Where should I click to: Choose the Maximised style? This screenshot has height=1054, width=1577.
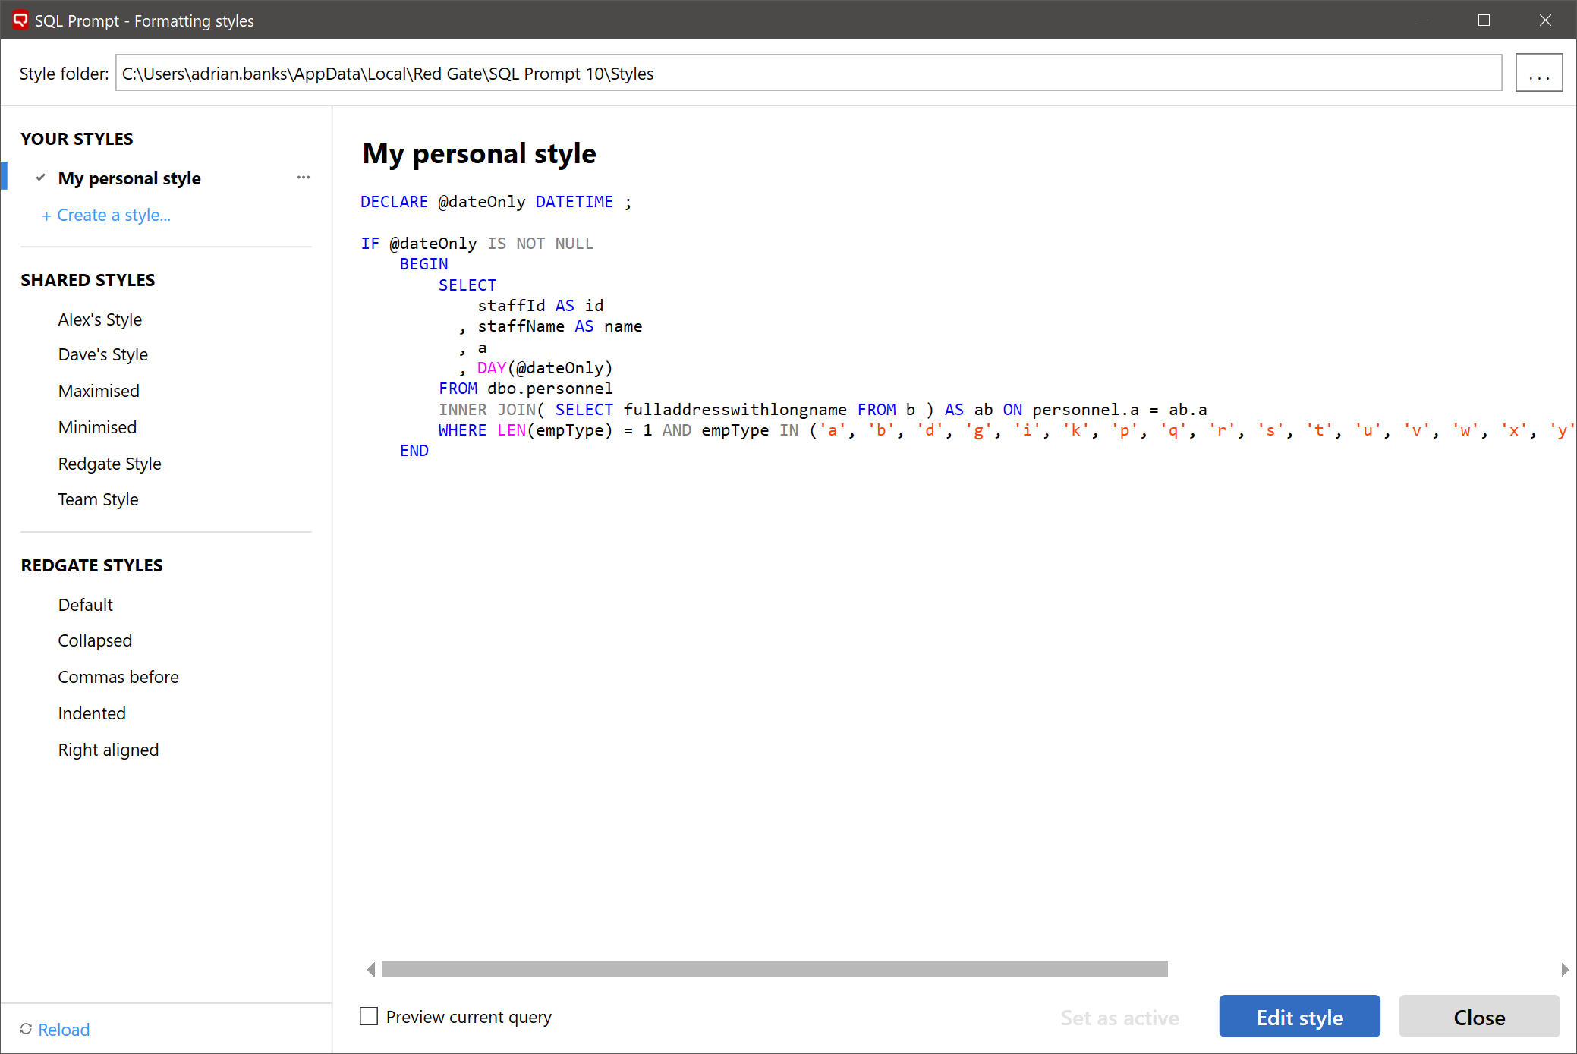[99, 391]
